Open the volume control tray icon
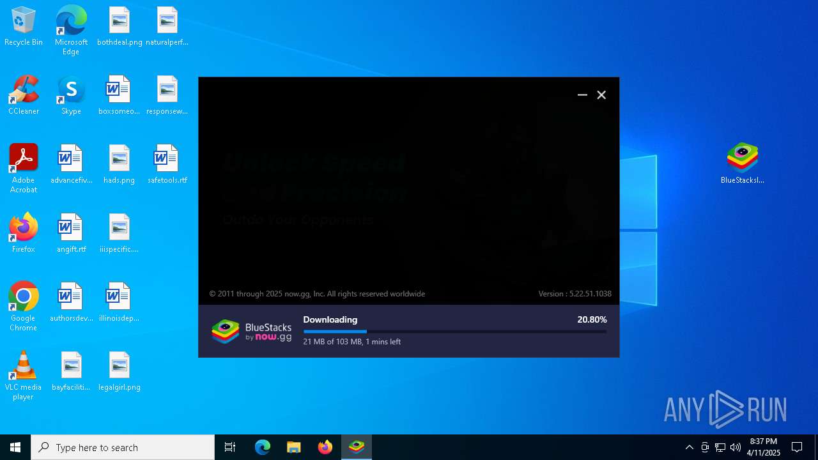The image size is (818, 460). pyautogui.click(x=736, y=447)
